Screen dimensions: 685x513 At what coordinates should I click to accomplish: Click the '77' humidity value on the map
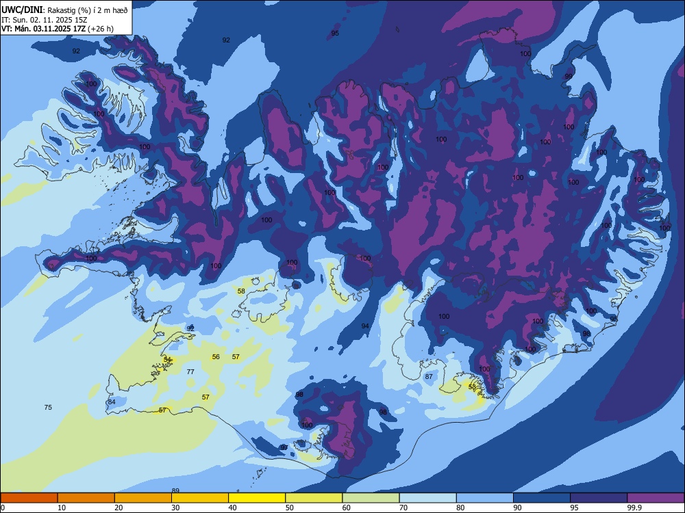190,371
